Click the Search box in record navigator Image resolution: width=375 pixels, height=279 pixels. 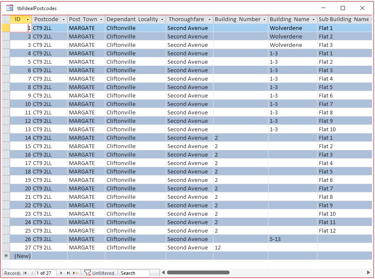(x=134, y=273)
